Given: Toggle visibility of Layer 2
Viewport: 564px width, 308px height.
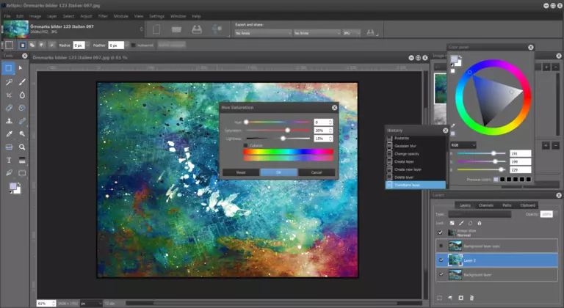Looking at the screenshot, I should pos(440,260).
